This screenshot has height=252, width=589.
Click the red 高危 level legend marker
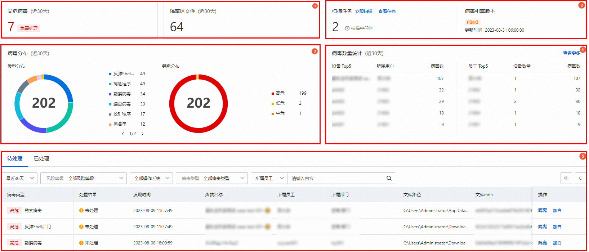pyautogui.click(x=273, y=93)
